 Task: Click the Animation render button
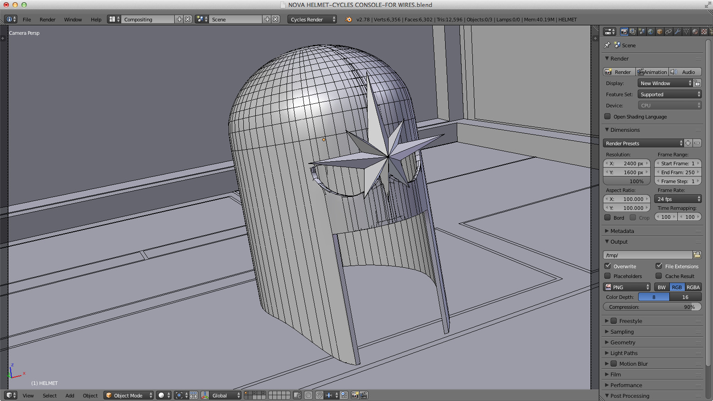[x=652, y=72]
